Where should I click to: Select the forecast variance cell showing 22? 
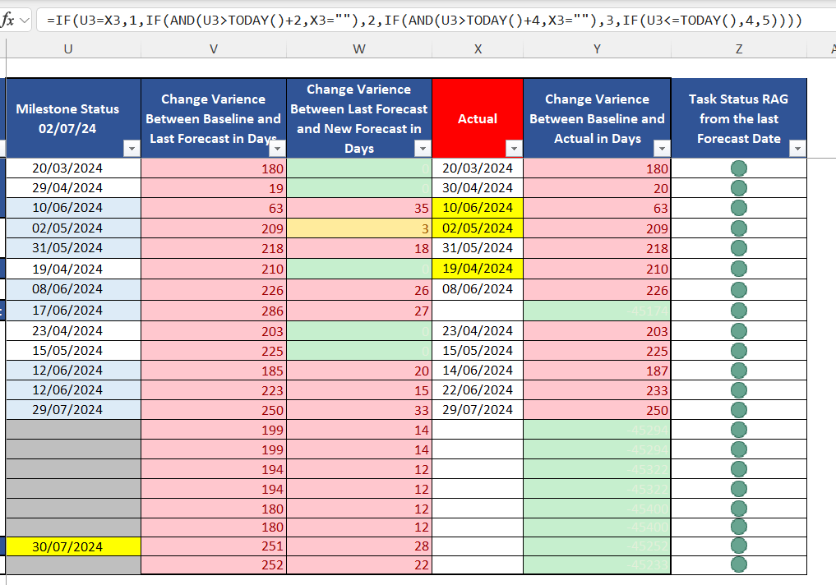coord(359,564)
